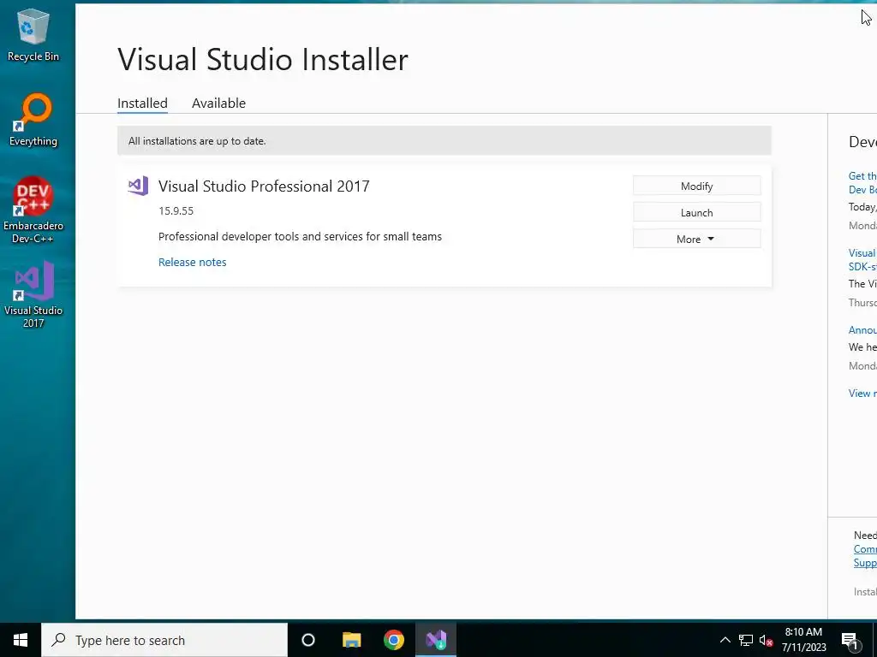Open the Recycle Bin desktop icon
Image resolution: width=877 pixels, height=657 pixels.
33,35
